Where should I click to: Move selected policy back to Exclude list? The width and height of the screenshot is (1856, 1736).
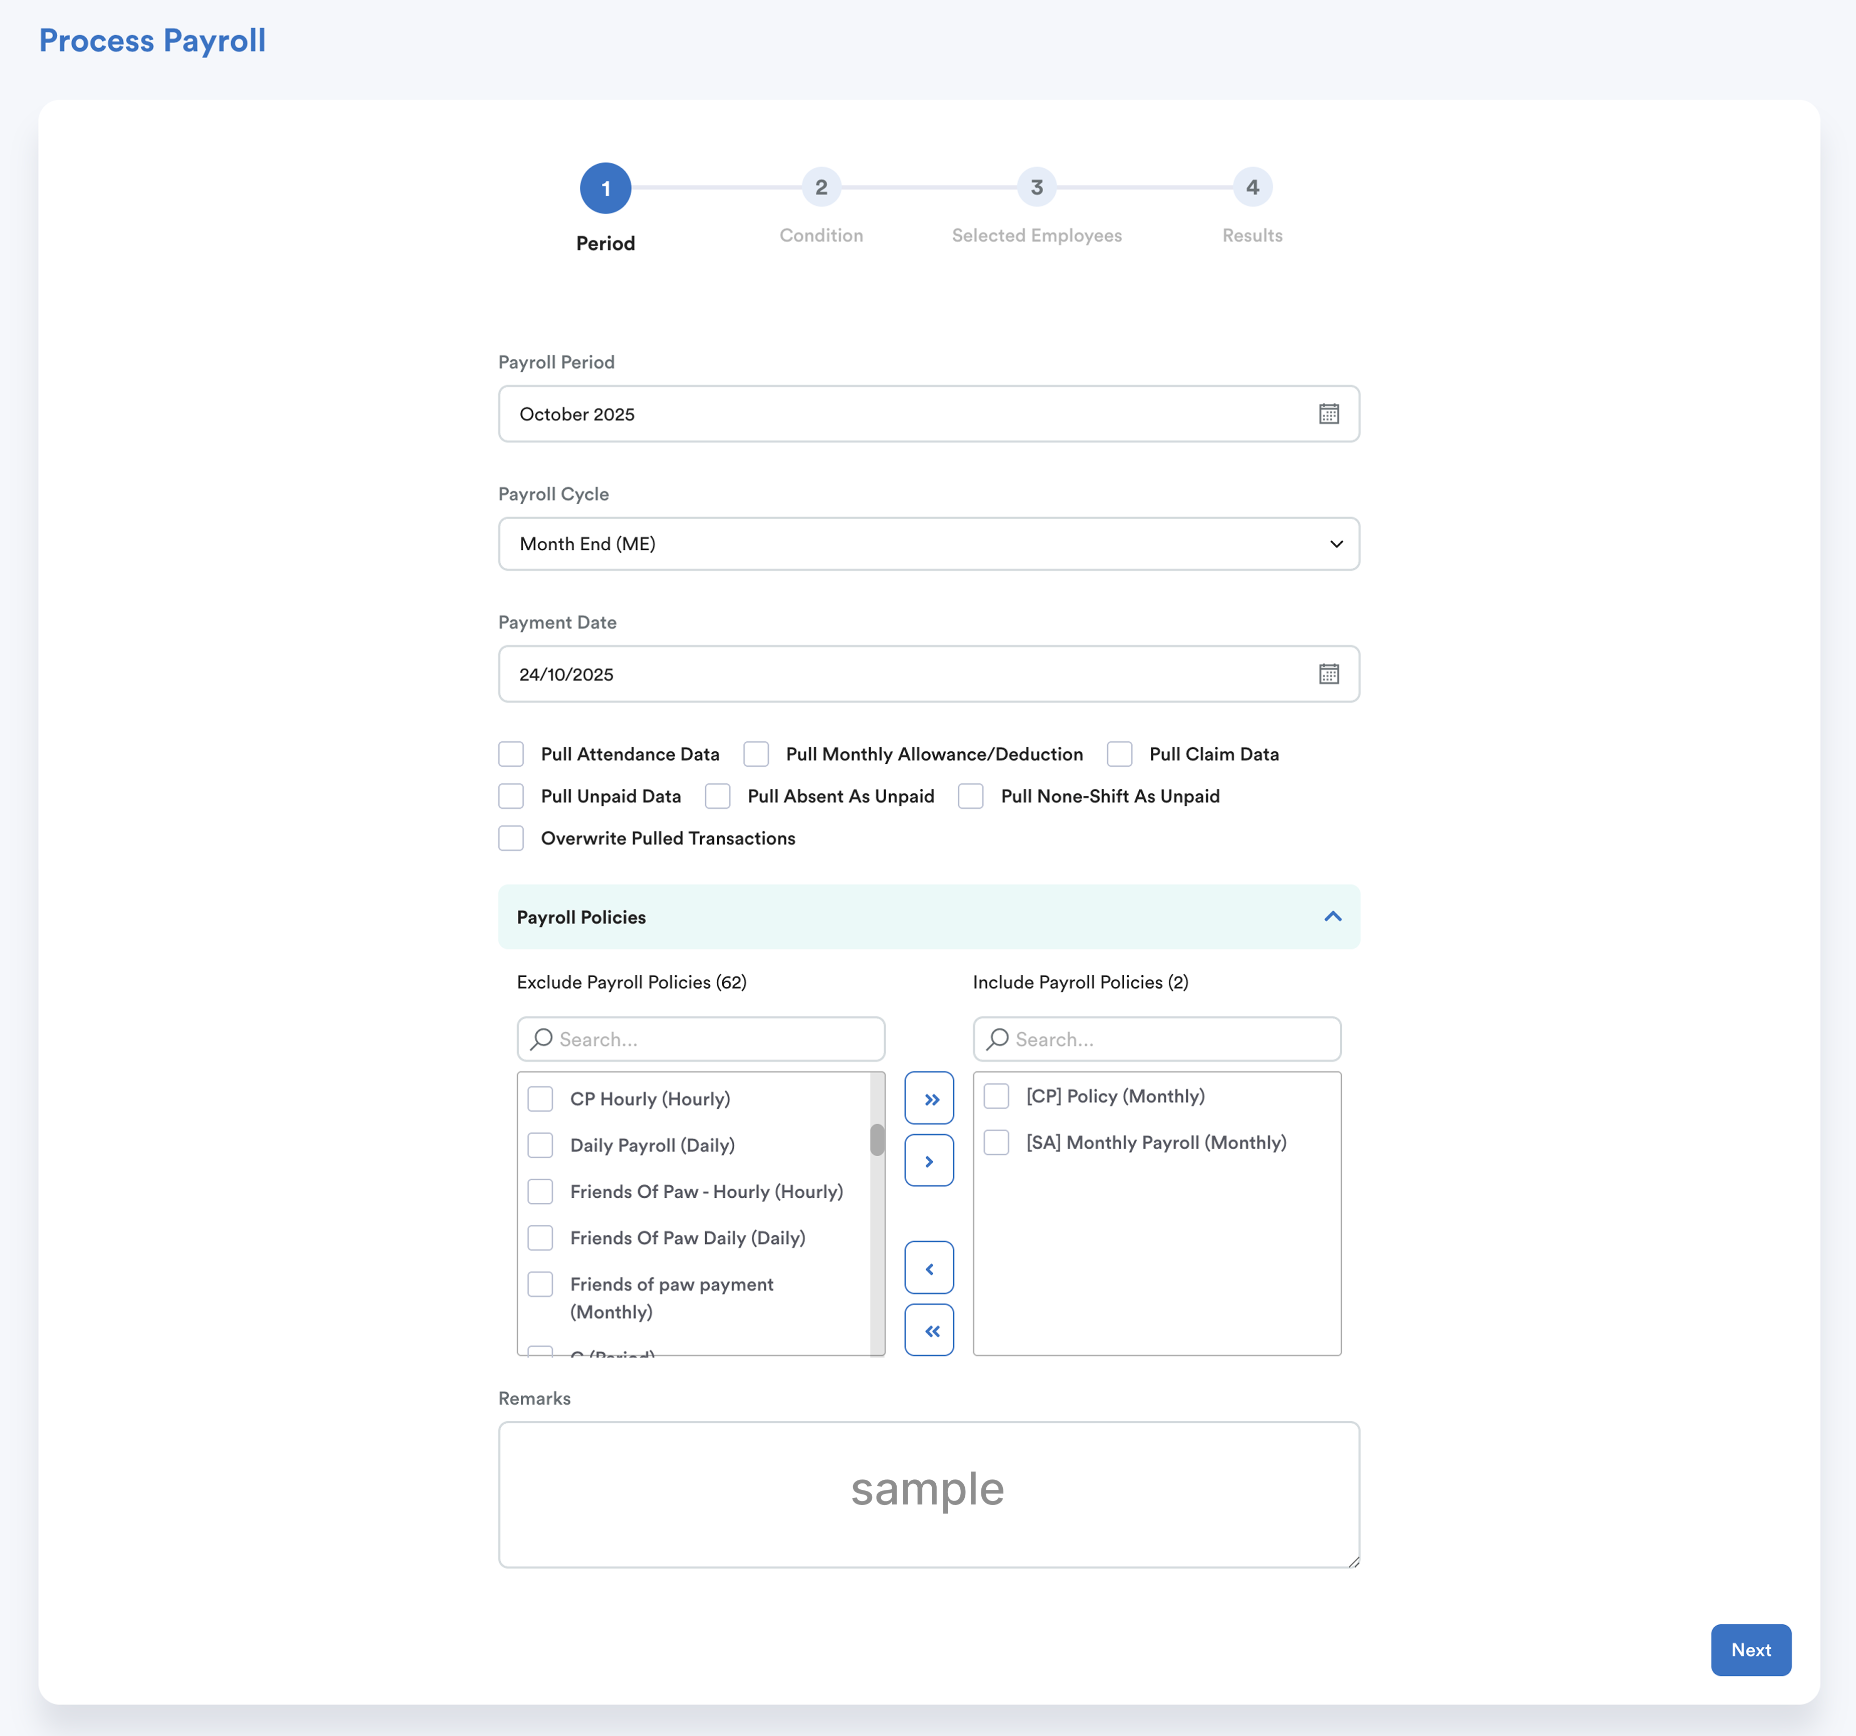(929, 1268)
